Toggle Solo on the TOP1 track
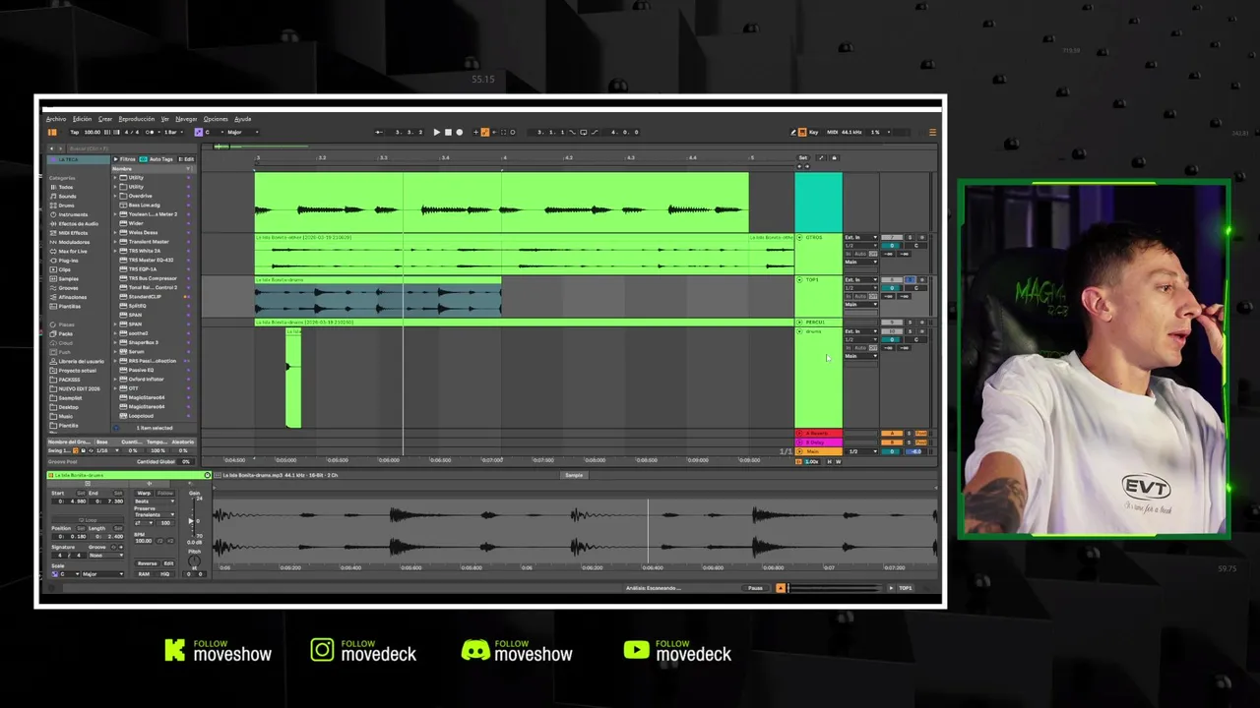This screenshot has height=708, width=1260. tap(910, 280)
